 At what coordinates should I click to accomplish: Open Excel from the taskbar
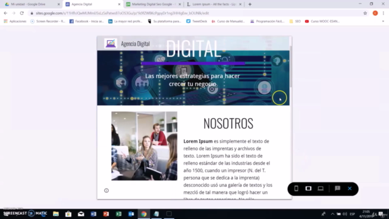[119, 214]
